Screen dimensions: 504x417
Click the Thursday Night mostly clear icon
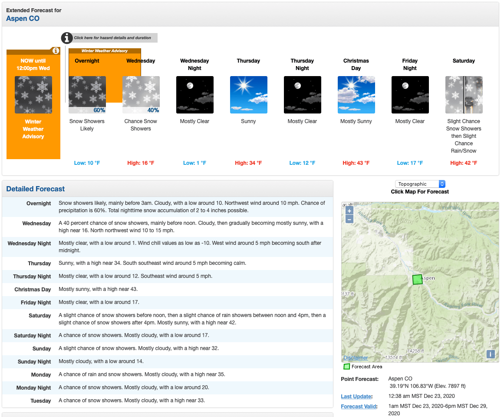point(303,95)
